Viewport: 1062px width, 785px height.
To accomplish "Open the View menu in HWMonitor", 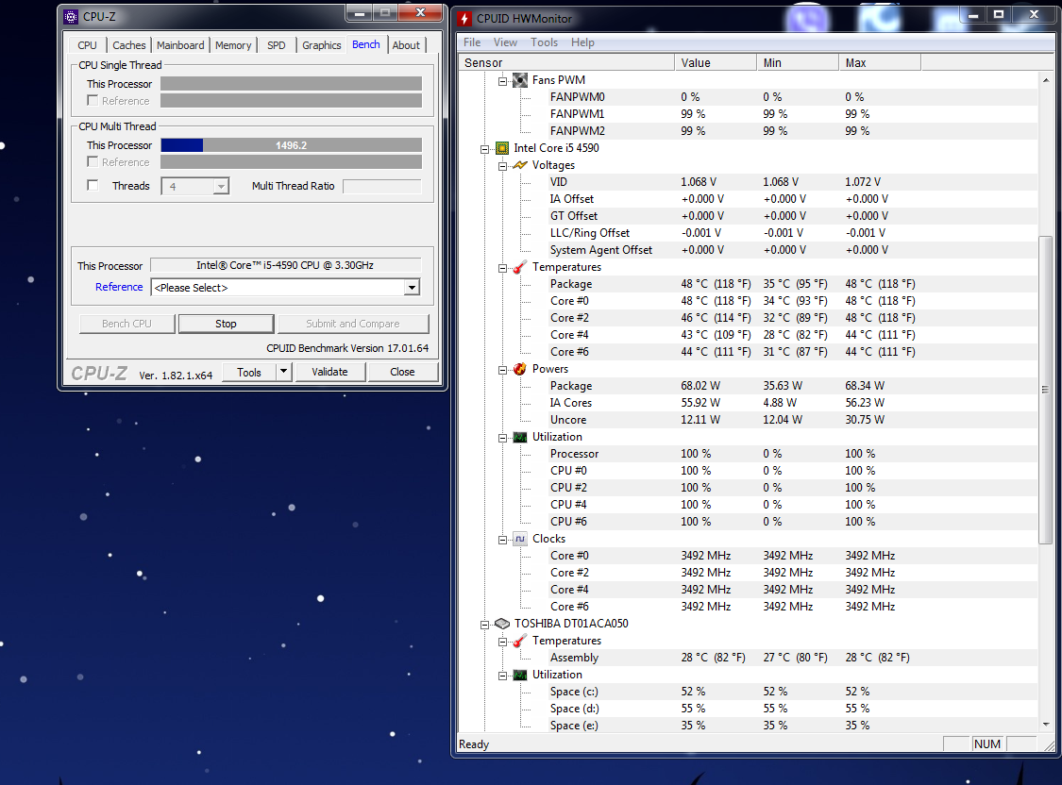I will 505,42.
